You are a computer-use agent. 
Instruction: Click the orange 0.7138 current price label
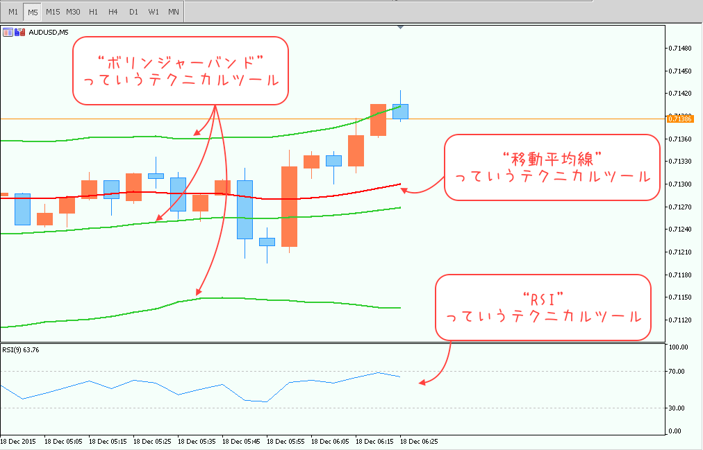click(679, 119)
